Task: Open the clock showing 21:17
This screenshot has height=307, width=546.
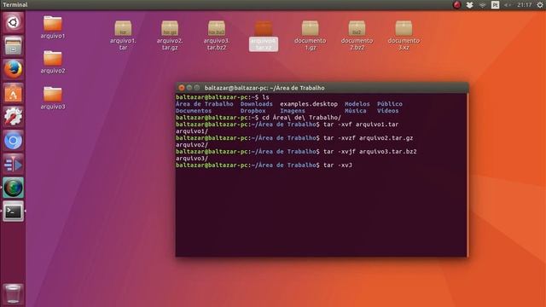Action: click(x=524, y=4)
